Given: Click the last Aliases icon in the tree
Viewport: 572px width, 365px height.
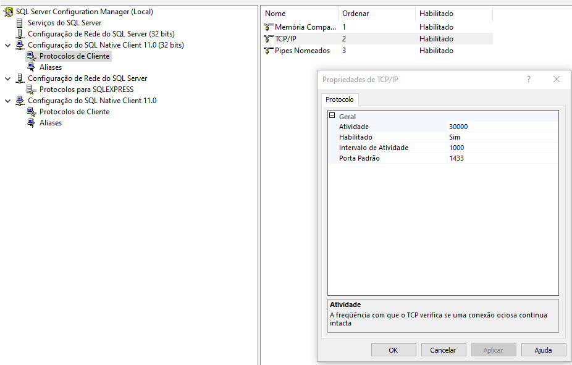Looking at the screenshot, I should [32, 123].
